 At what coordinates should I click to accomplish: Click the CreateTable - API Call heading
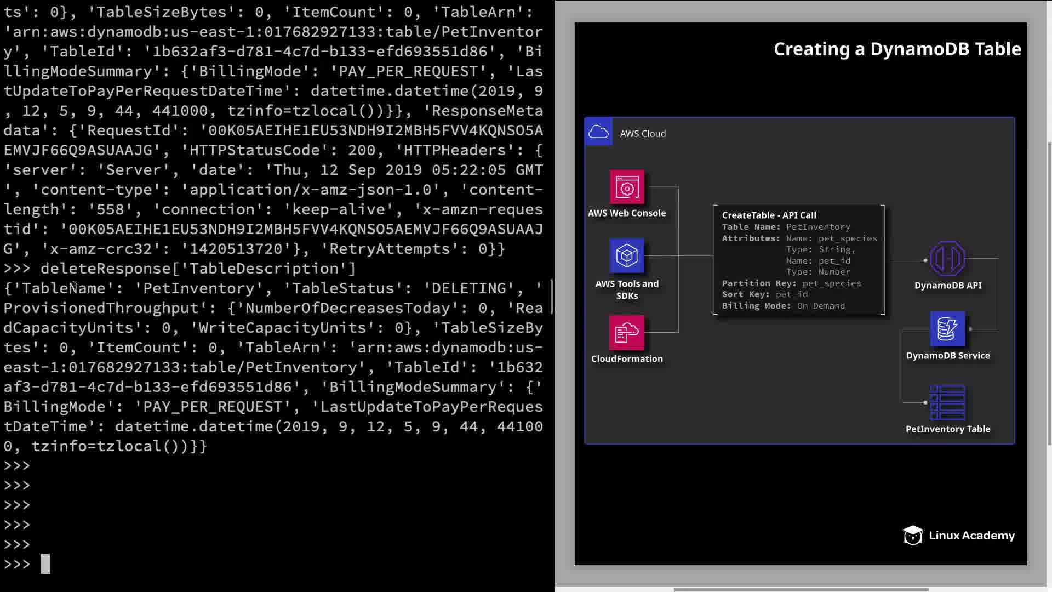click(769, 215)
